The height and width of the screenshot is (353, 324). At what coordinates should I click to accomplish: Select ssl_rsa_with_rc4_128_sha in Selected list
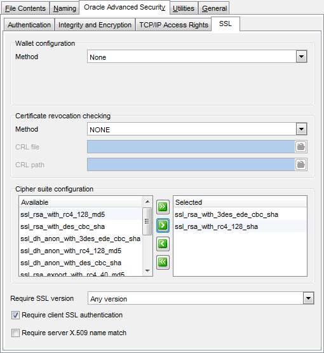click(x=240, y=226)
